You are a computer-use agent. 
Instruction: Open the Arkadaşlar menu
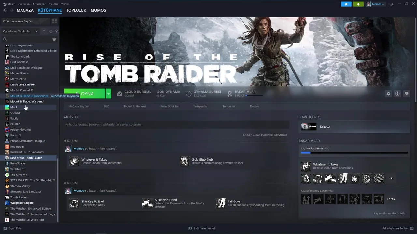(x=39, y=4)
